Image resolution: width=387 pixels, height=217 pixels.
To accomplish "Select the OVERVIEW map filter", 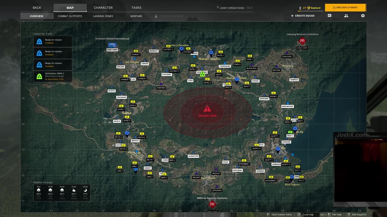I will tap(37, 16).
